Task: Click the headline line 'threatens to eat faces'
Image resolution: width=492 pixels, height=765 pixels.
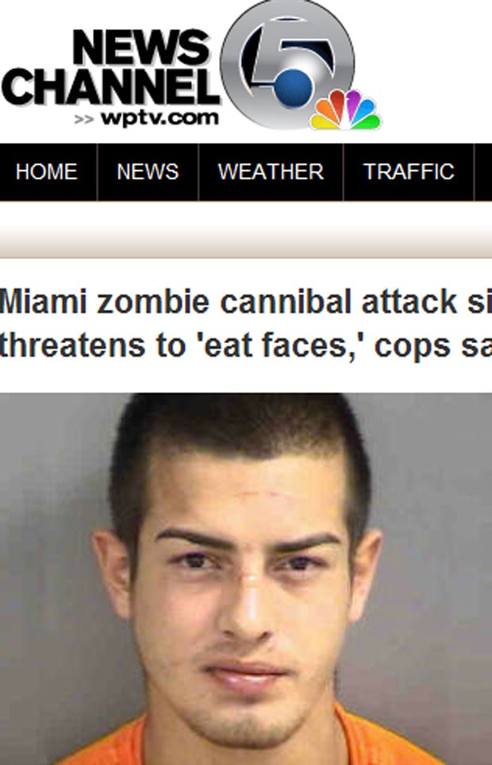Action: coord(246,346)
